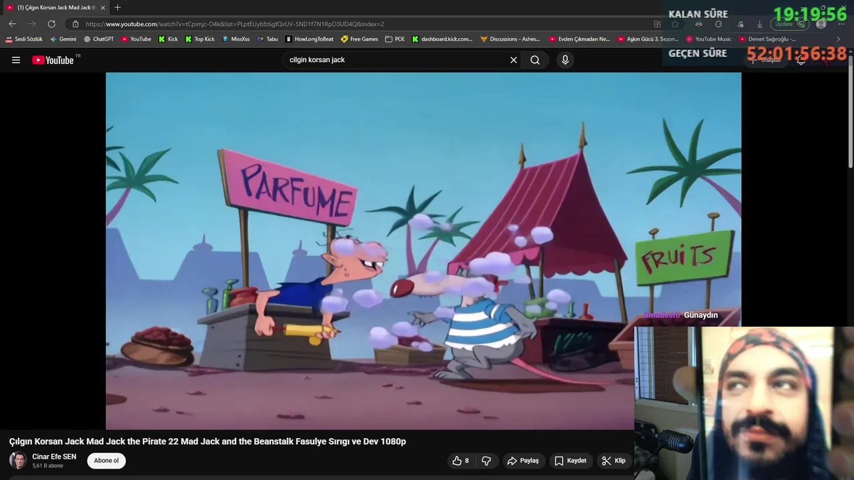Open the Top Kick bookmark
This screenshot has width=854, height=480.
click(x=200, y=39)
